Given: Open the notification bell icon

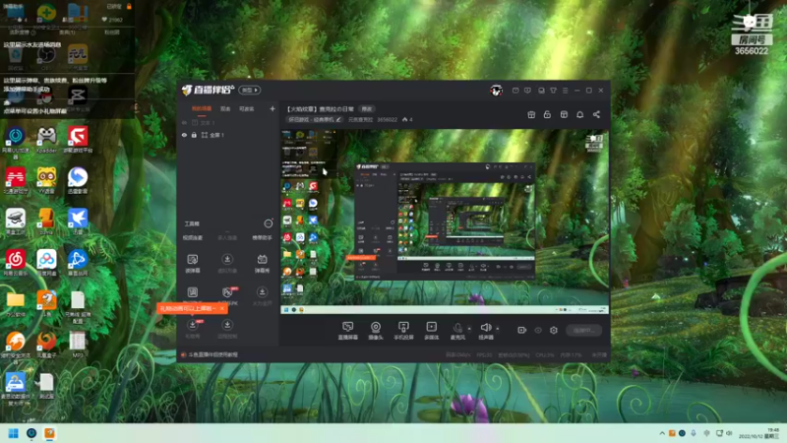Looking at the screenshot, I should (579, 114).
